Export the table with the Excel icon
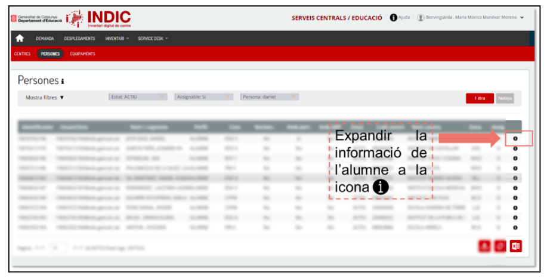The height and width of the screenshot is (279, 547). 515,246
